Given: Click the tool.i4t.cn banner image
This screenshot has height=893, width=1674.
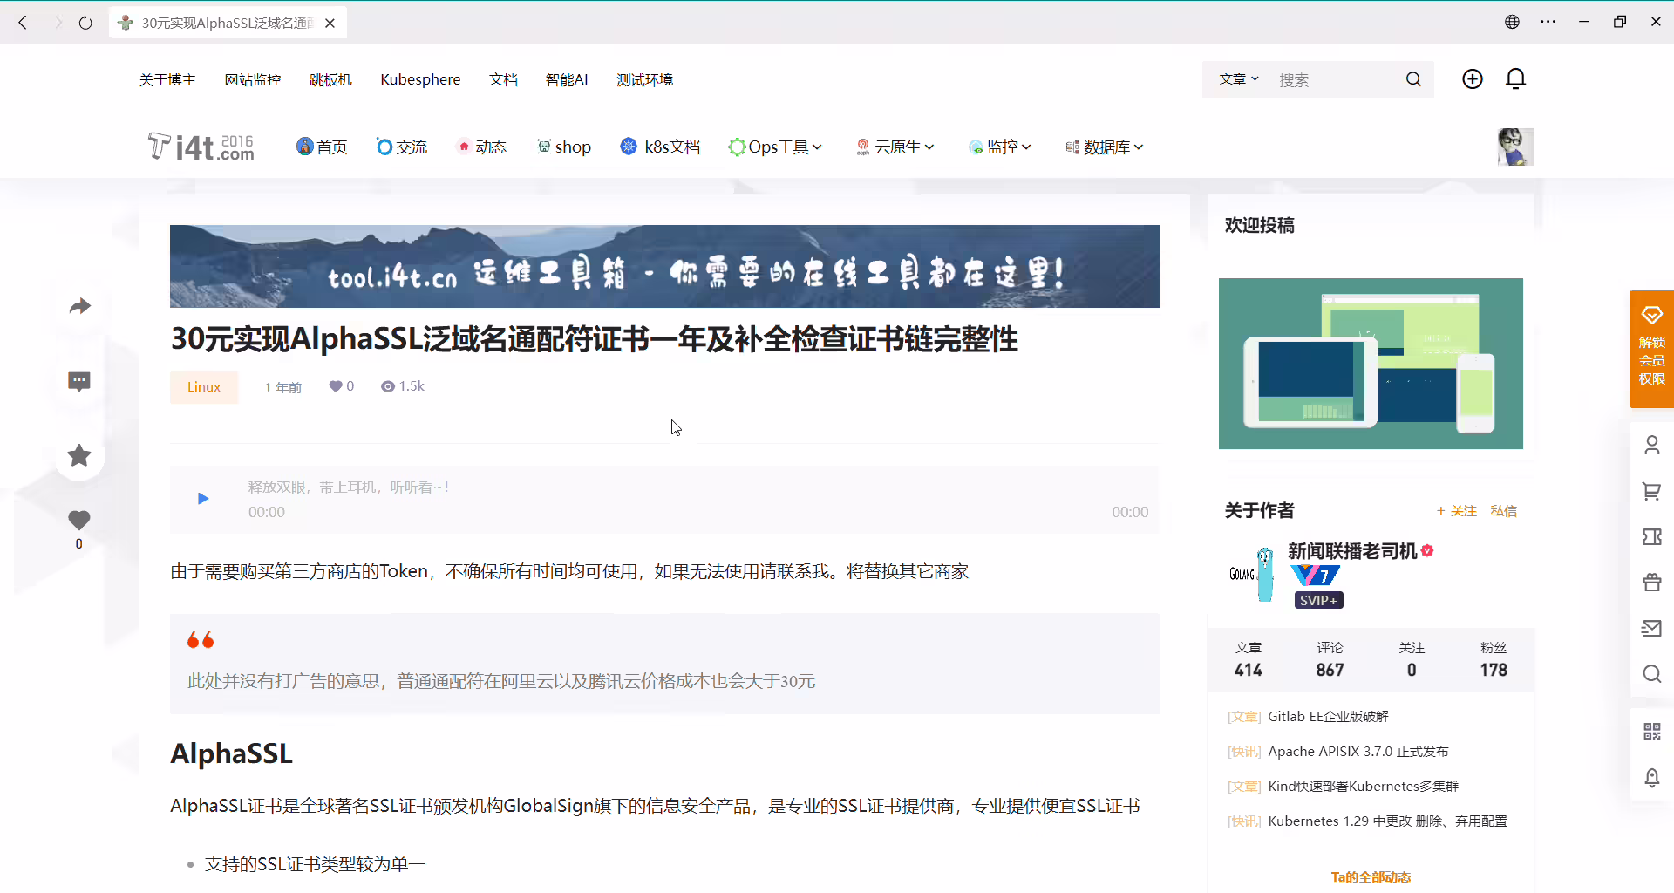Looking at the screenshot, I should (x=664, y=266).
